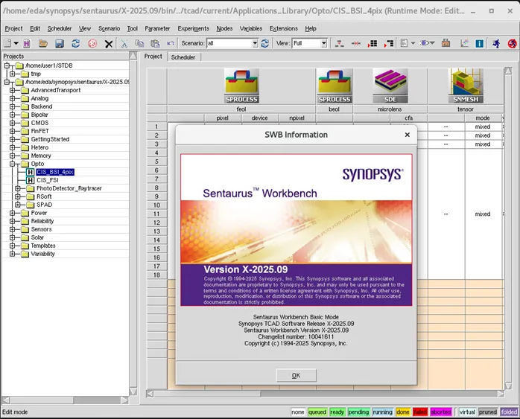Open the Parameter menu
The width and height of the screenshot is (520, 419).
coord(157,28)
